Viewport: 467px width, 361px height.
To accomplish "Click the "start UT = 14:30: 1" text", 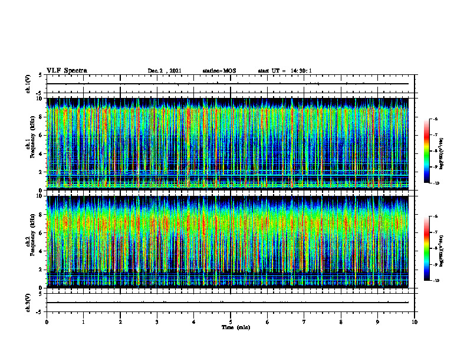I will pyautogui.click(x=285, y=71).
